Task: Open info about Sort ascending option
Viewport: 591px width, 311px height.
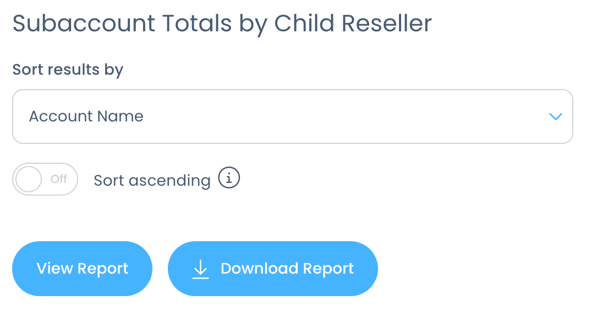Action: click(x=229, y=177)
